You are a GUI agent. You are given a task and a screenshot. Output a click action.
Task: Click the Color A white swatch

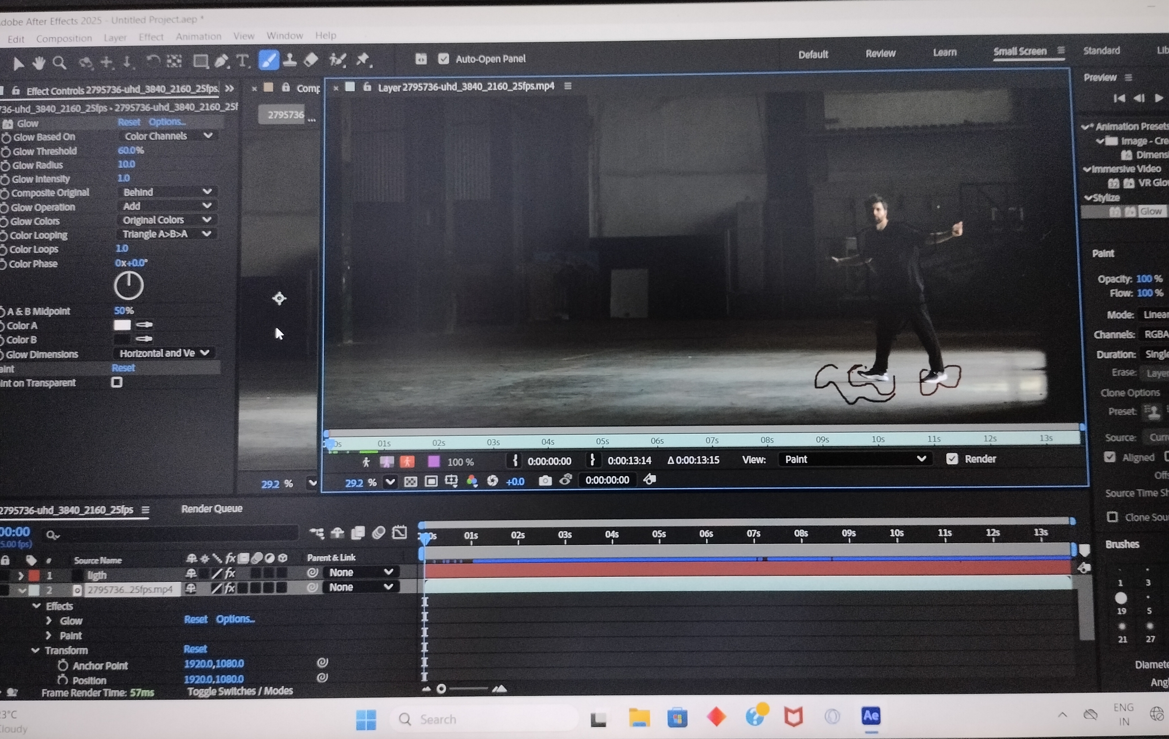click(122, 325)
